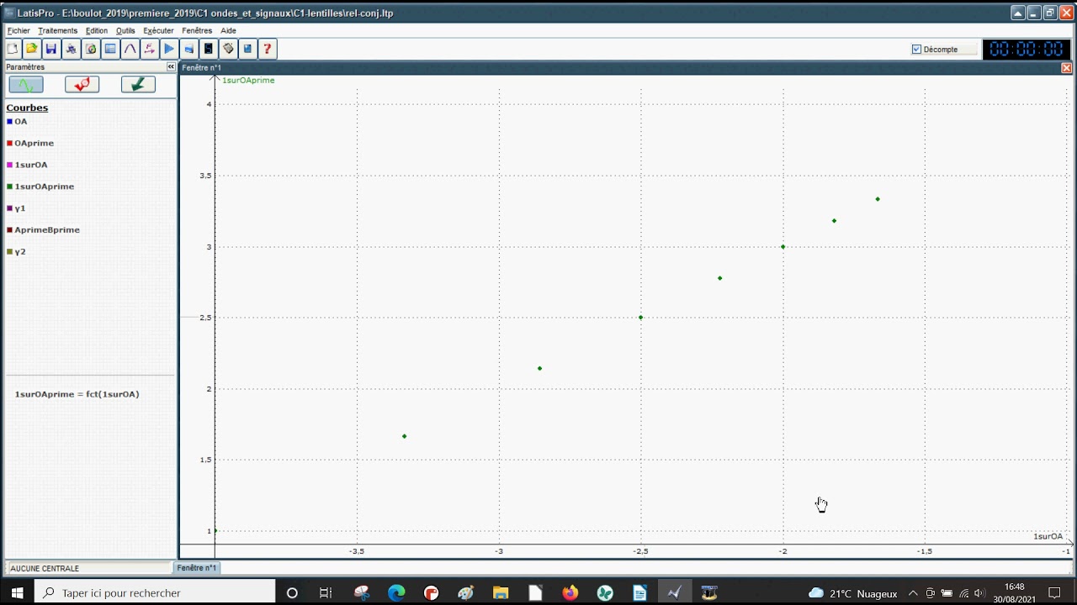Click the formula text 1surOAprime = fct(1surOA)

tap(77, 394)
